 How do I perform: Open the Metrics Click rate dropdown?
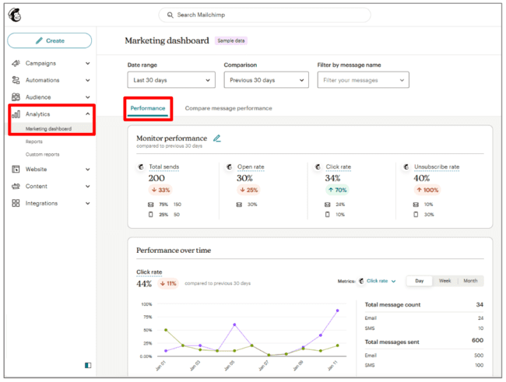pos(381,281)
